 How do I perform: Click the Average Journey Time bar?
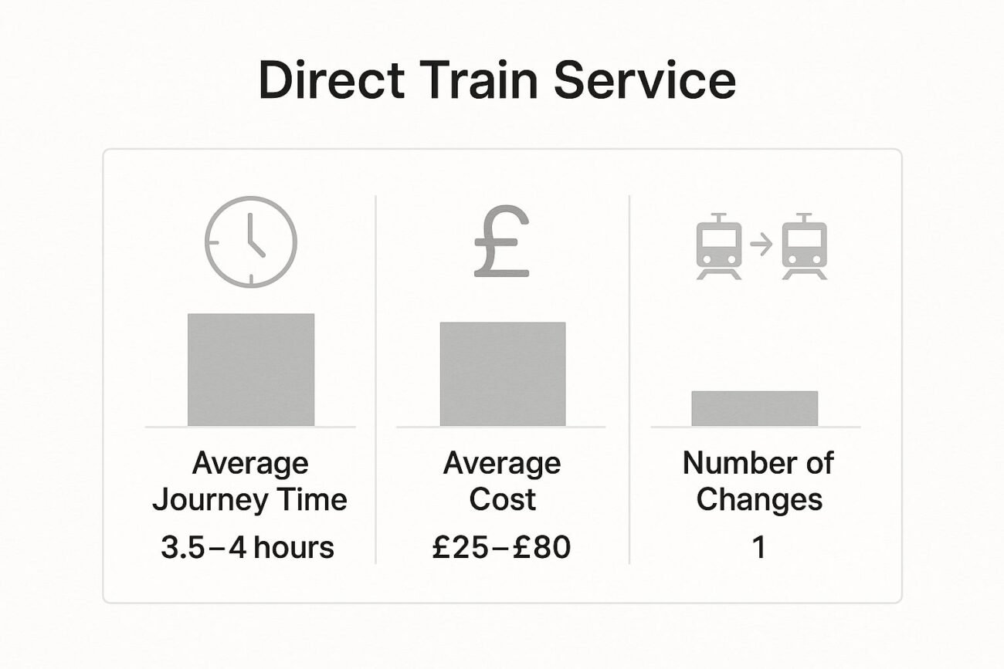click(251, 369)
